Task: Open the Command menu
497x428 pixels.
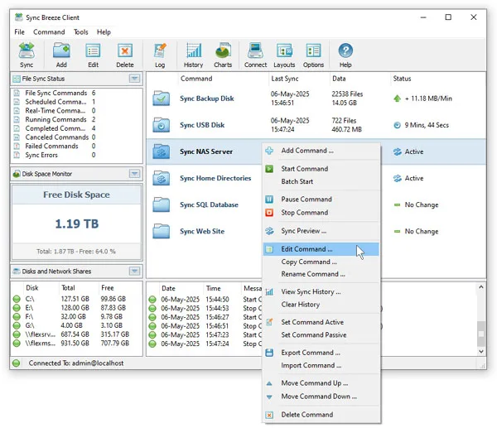Action: tap(49, 32)
